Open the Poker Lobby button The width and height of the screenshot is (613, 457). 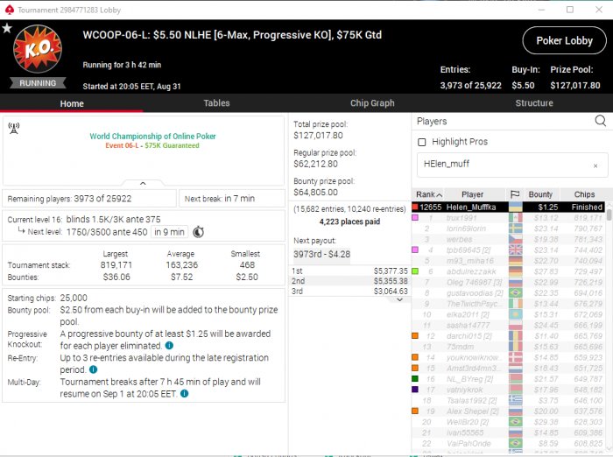[x=564, y=40]
